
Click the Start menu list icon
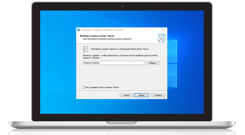click(86, 49)
